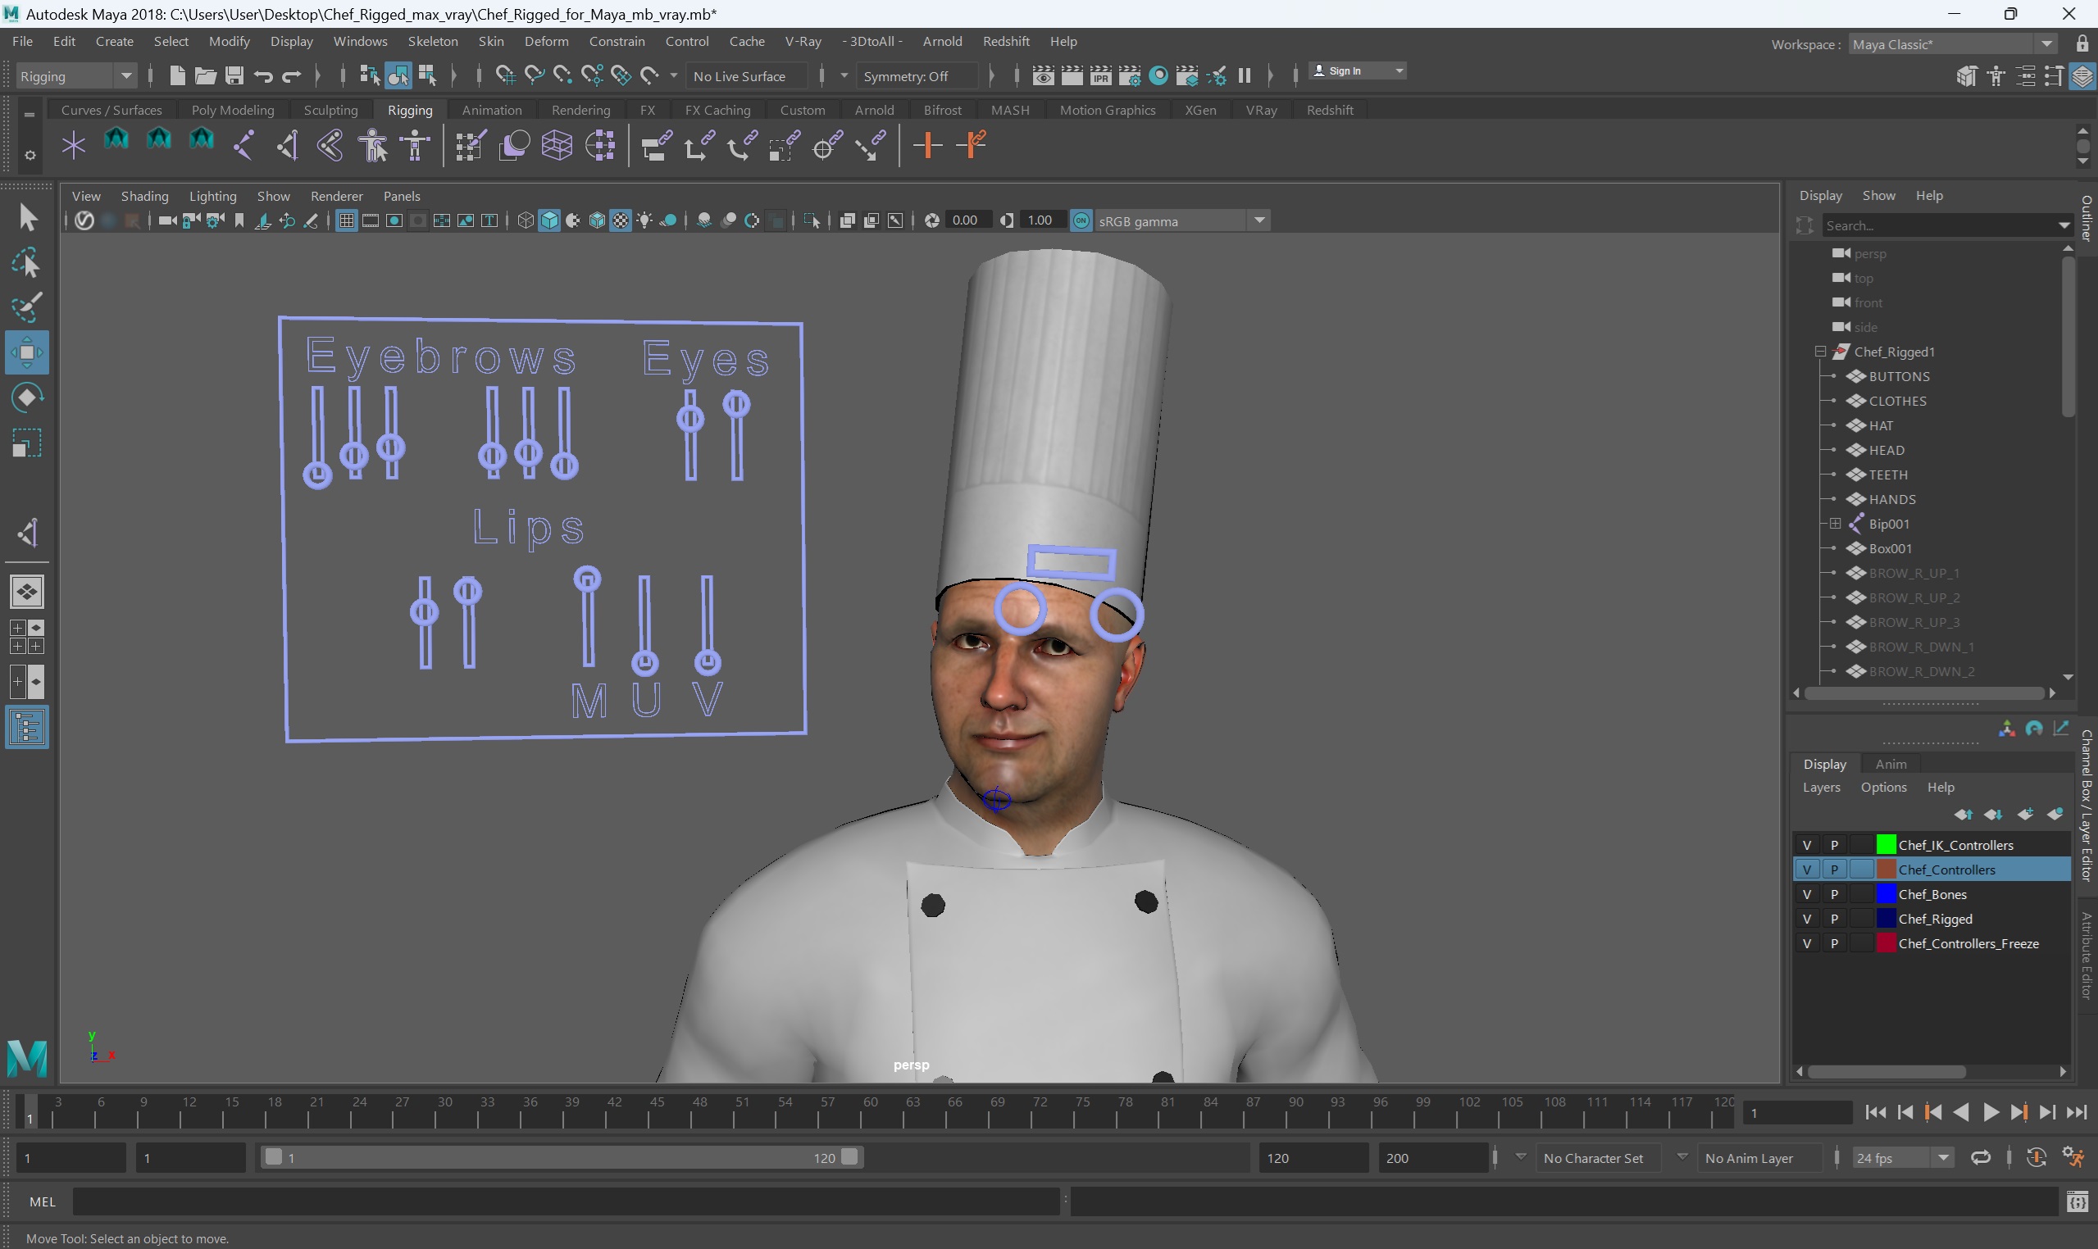Screen dimensions: 2098x1249
Task: Expand the HEAD node in outliner
Action: pos(1833,449)
